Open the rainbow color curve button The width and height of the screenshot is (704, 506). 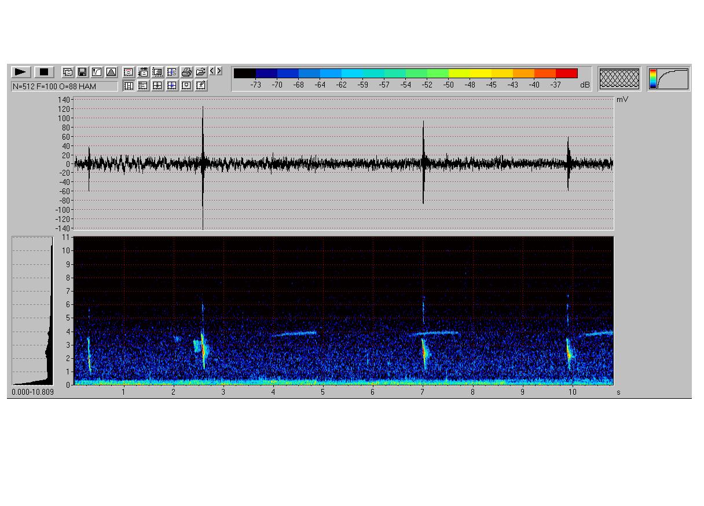point(669,78)
